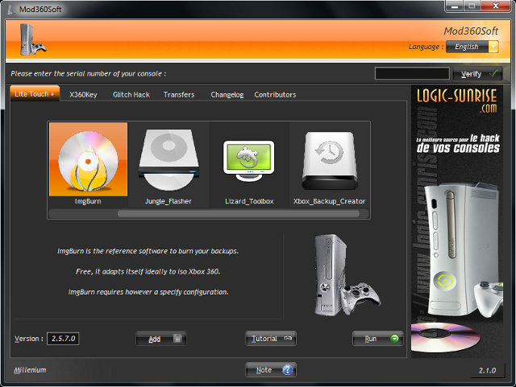The width and height of the screenshot is (516, 387).
Task: Click the Verify button
Action: (478, 73)
